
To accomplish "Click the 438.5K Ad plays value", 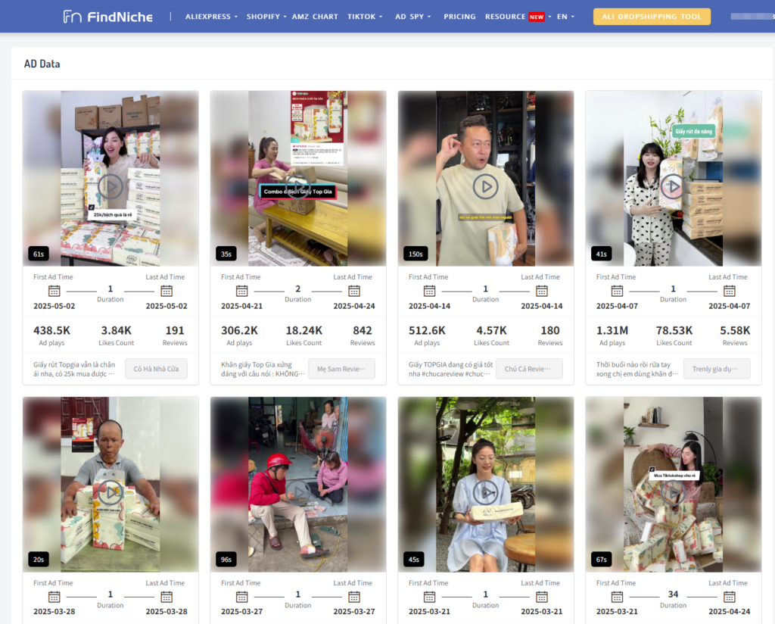I will 52,330.
